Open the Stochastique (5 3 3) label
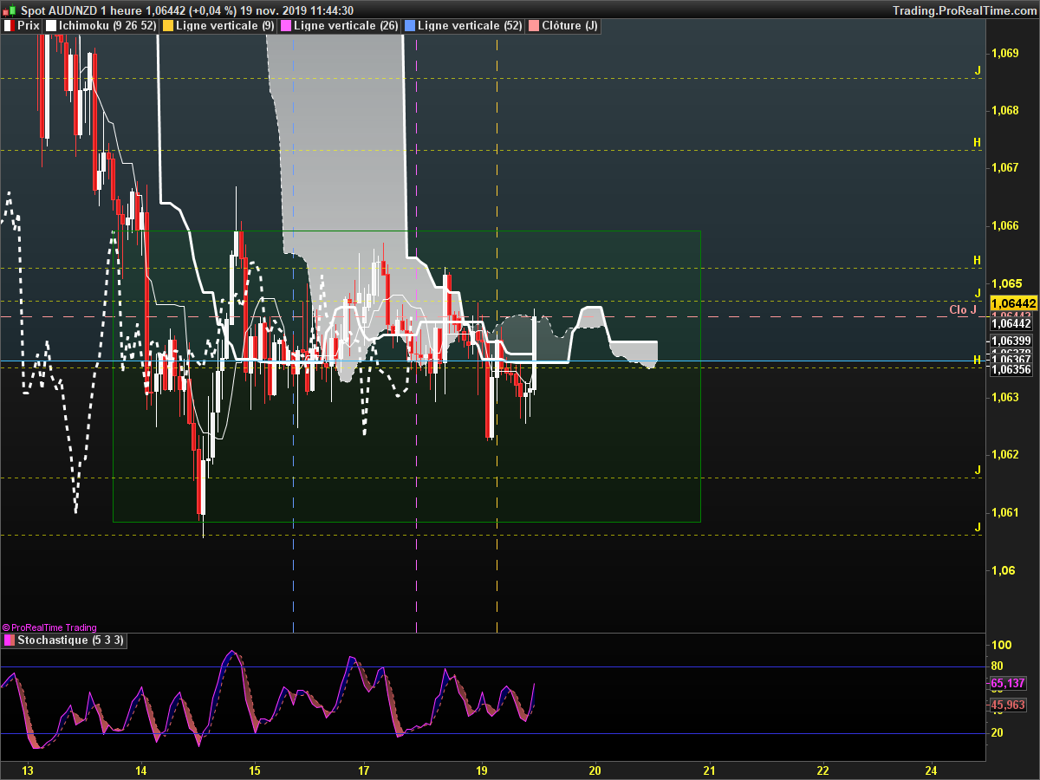The height and width of the screenshot is (780, 1040). pyautogui.click(x=71, y=640)
